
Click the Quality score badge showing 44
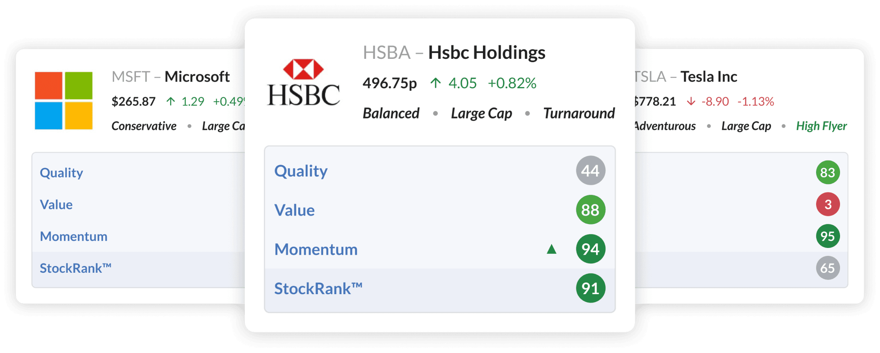591,171
